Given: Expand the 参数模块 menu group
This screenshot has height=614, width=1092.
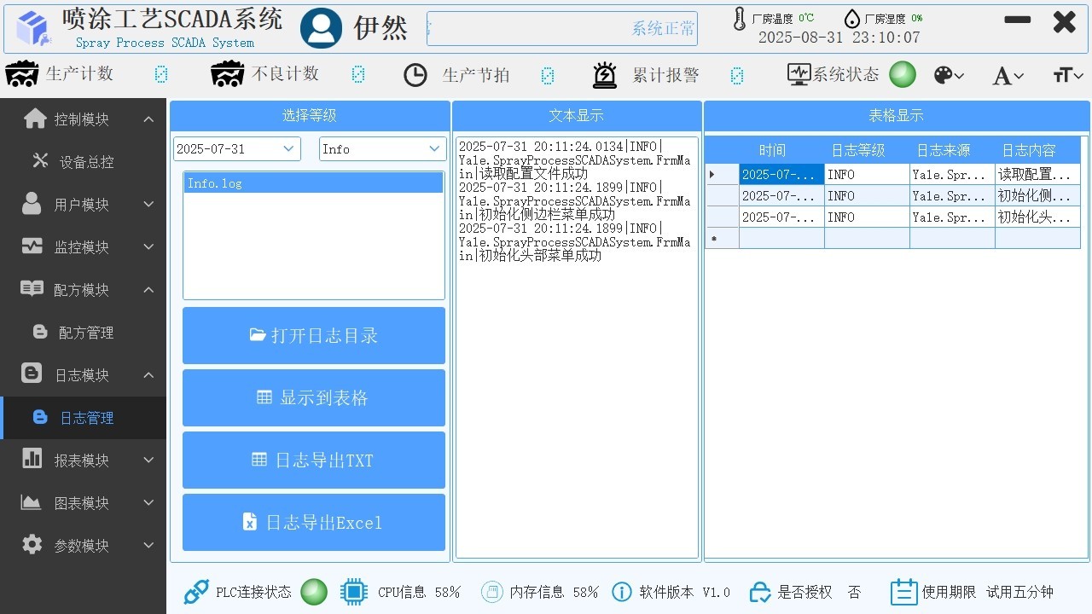Looking at the screenshot, I should click(148, 546).
